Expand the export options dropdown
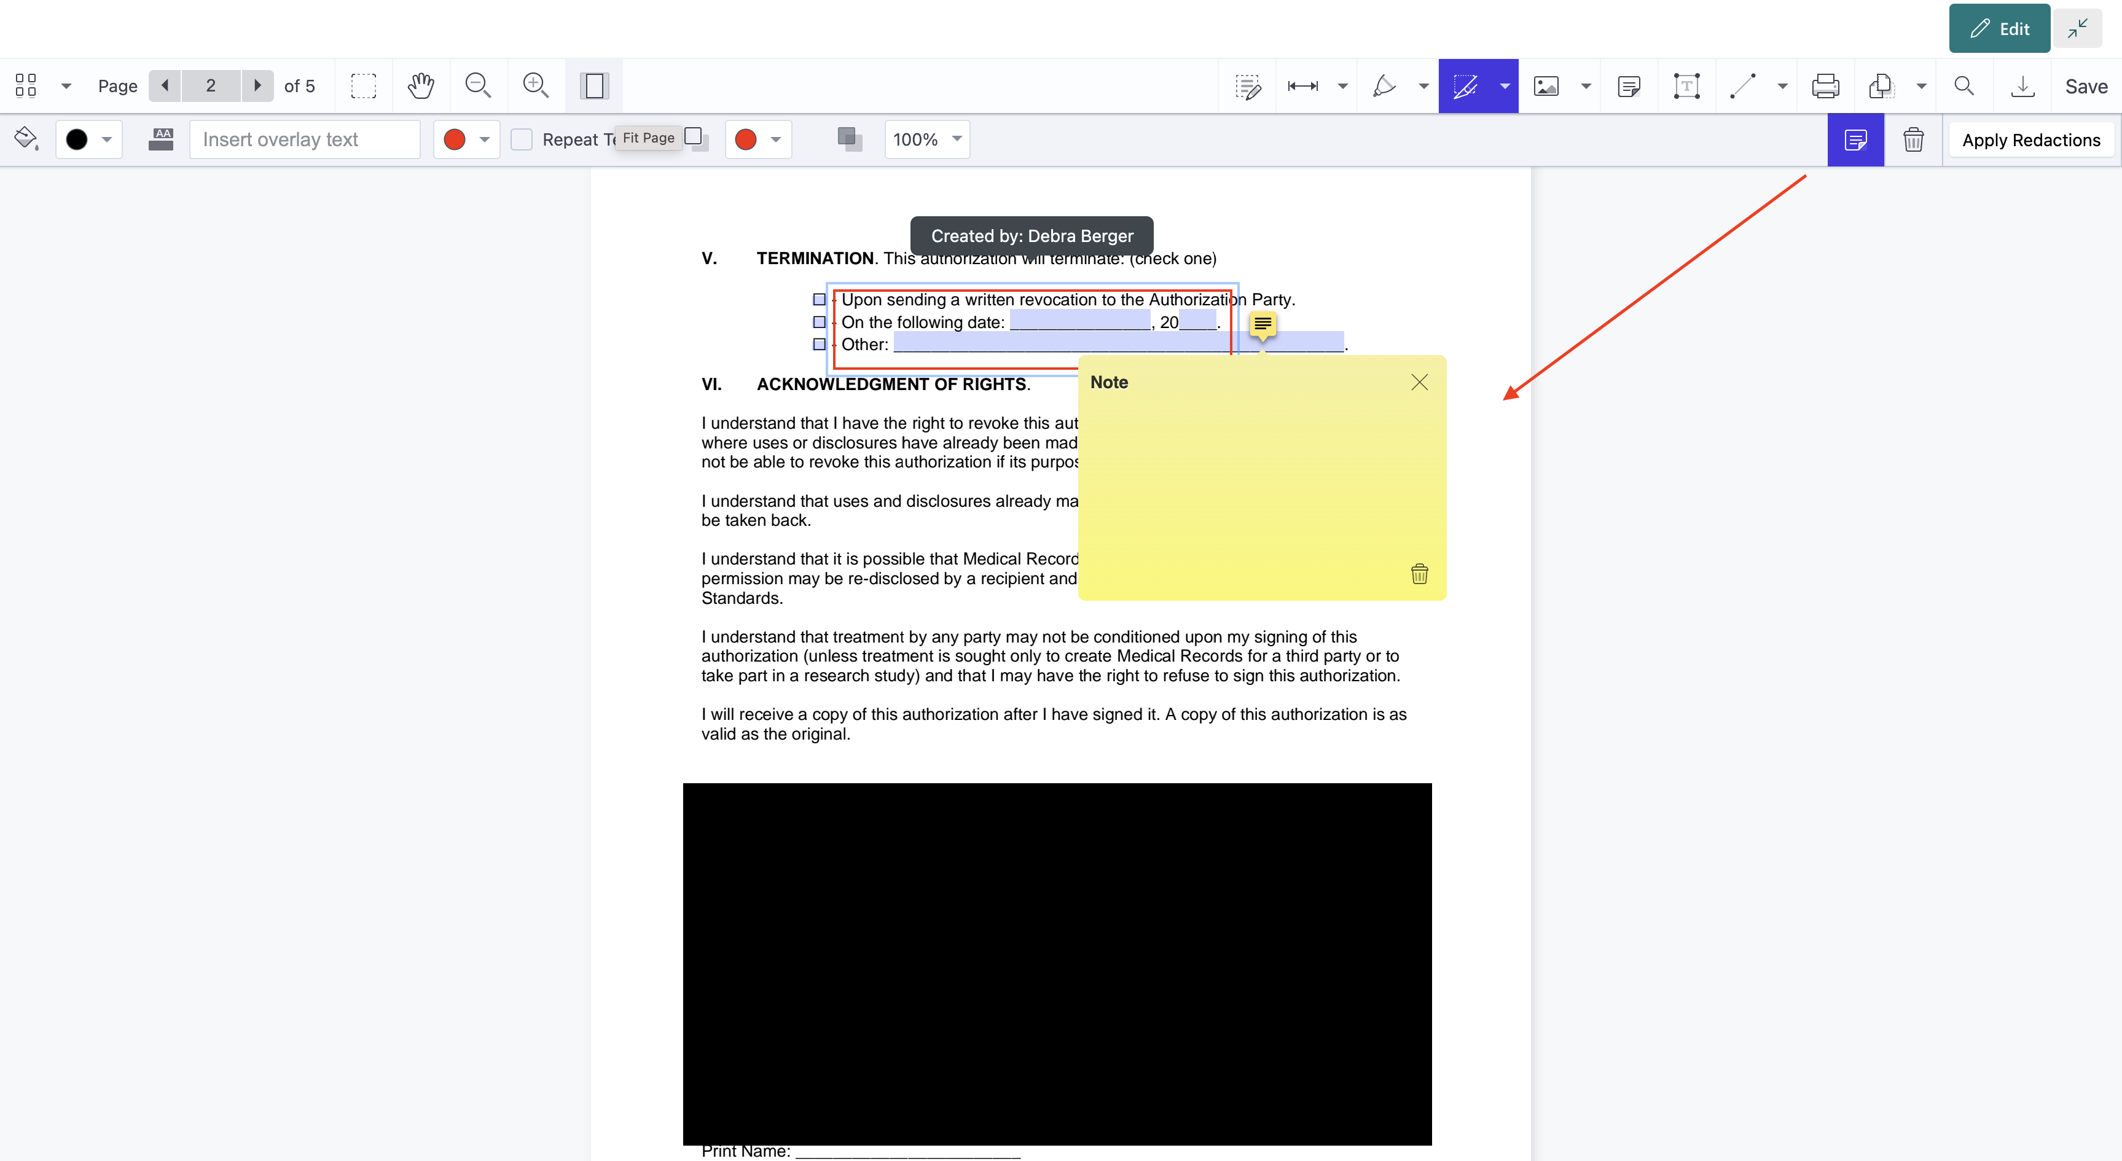This screenshot has height=1161, width=2122. 1923,85
